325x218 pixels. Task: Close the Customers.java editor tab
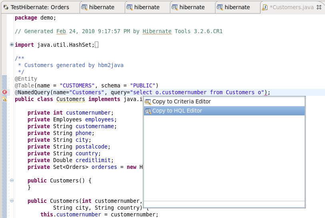click(x=318, y=7)
